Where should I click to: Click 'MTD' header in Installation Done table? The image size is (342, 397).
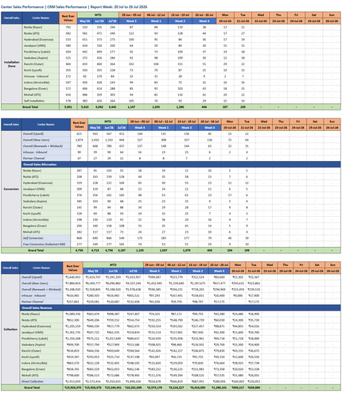coord(98,15)
